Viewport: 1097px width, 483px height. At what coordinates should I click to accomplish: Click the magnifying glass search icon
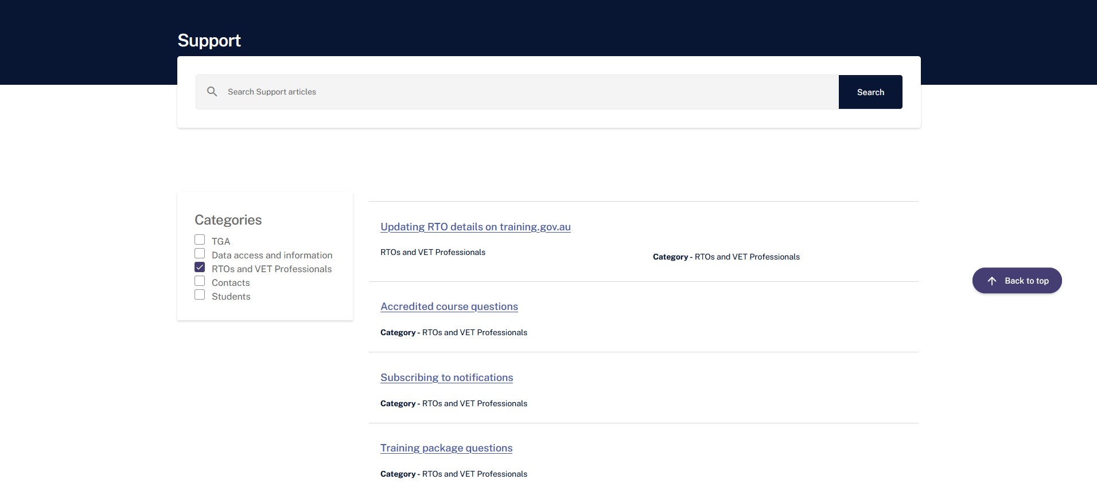212,92
